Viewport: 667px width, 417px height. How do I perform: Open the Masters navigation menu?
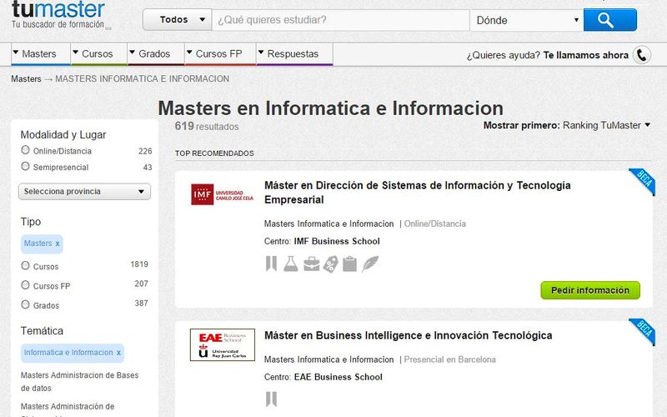40,54
